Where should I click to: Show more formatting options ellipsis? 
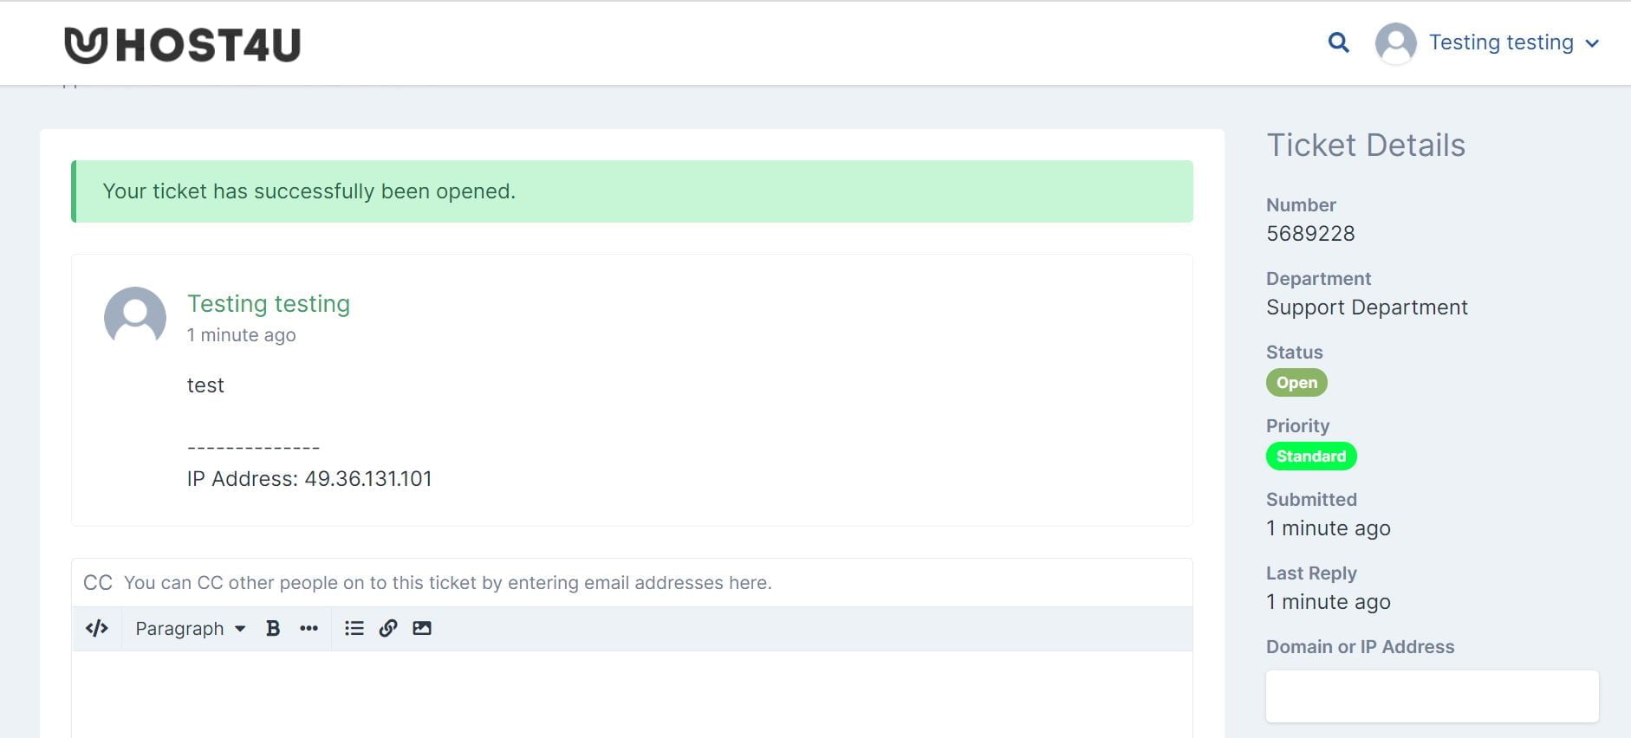coord(309,628)
